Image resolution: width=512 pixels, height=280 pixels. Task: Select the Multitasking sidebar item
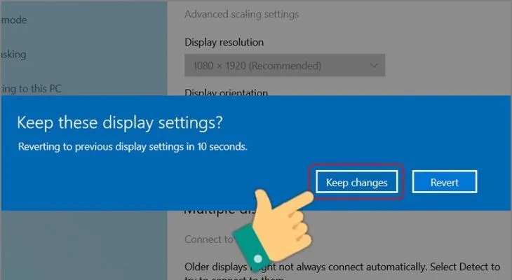pos(13,55)
